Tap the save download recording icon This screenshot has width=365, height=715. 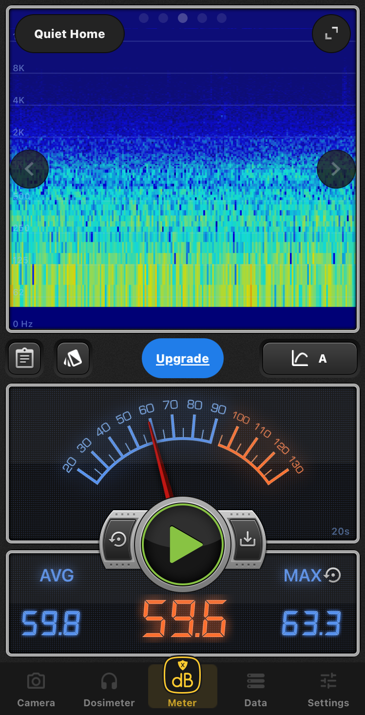click(x=247, y=539)
